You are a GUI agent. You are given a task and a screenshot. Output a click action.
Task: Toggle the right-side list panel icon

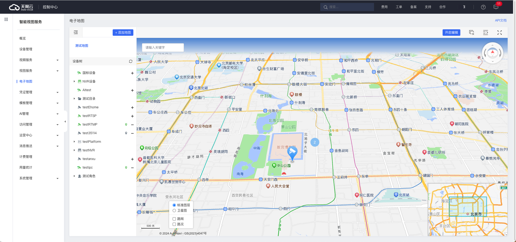tap(486, 33)
